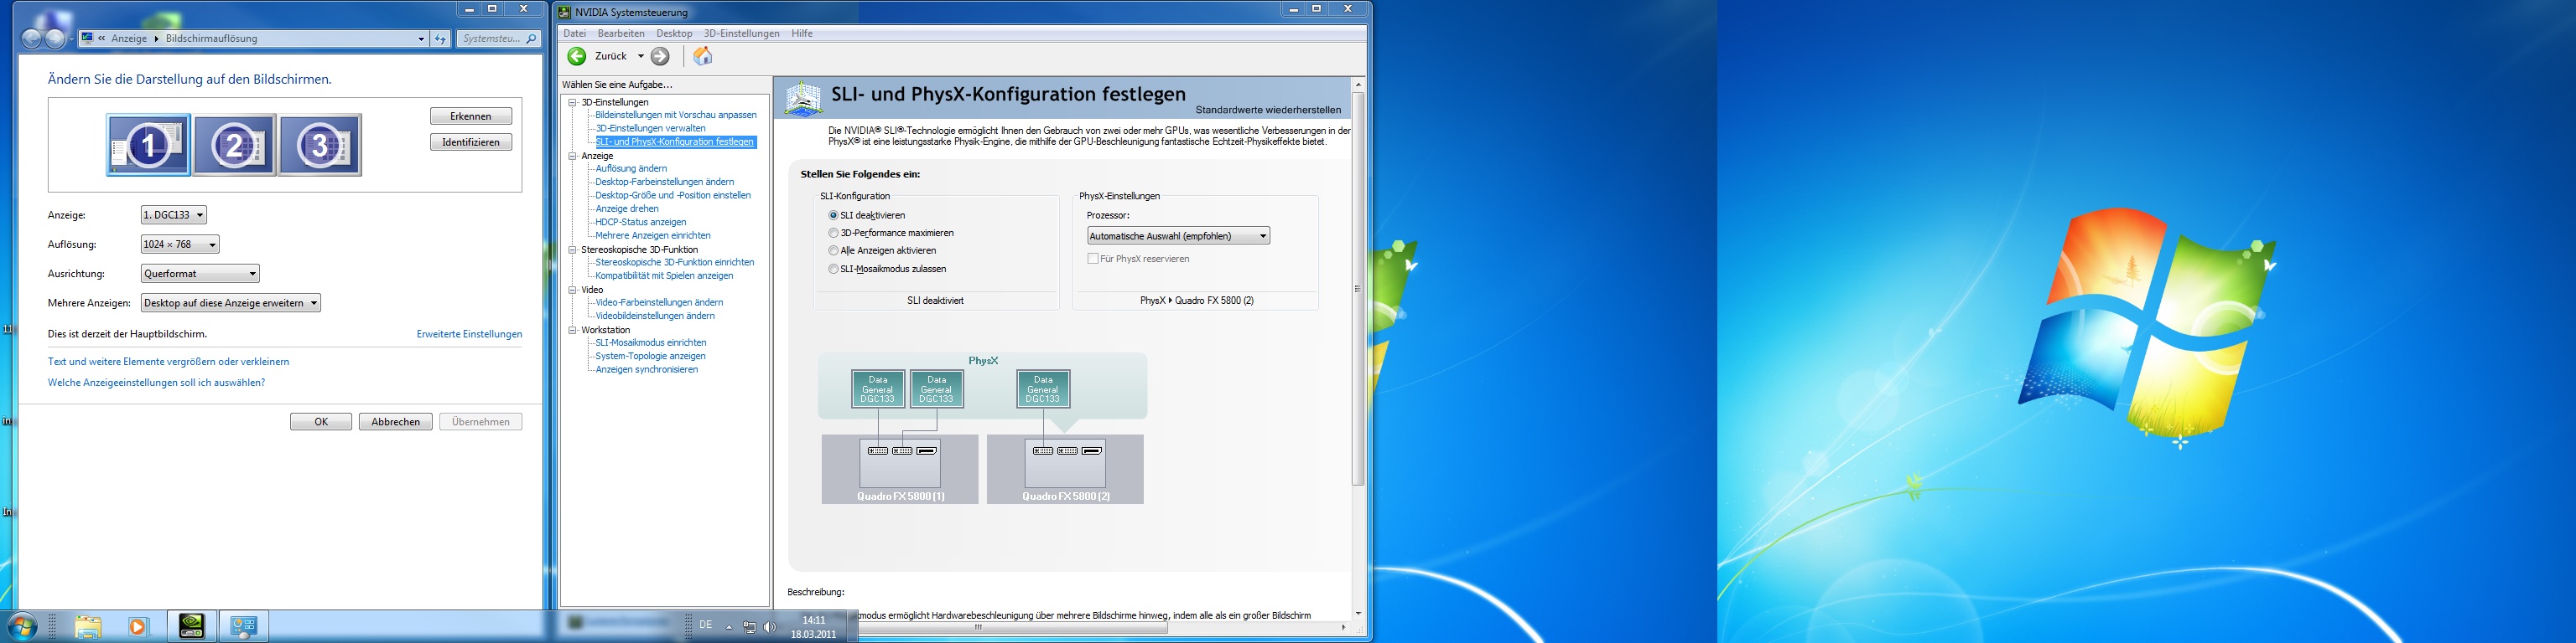Image resolution: width=2576 pixels, height=643 pixels.
Task: Toggle Für PhysX reservieren checkbox
Action: click(x=1093, y=259)
